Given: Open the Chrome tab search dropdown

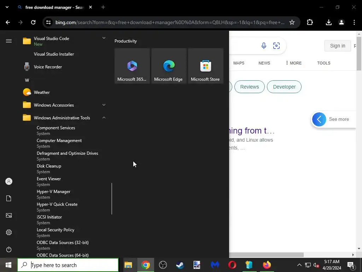Looking at the screenshot, I should 7,7.
